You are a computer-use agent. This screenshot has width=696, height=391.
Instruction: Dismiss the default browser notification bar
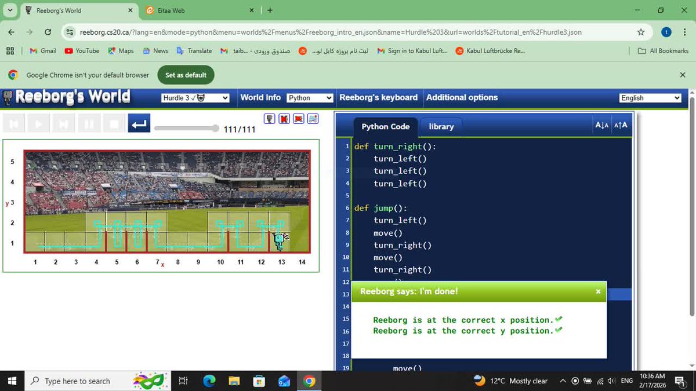[683, 75]
